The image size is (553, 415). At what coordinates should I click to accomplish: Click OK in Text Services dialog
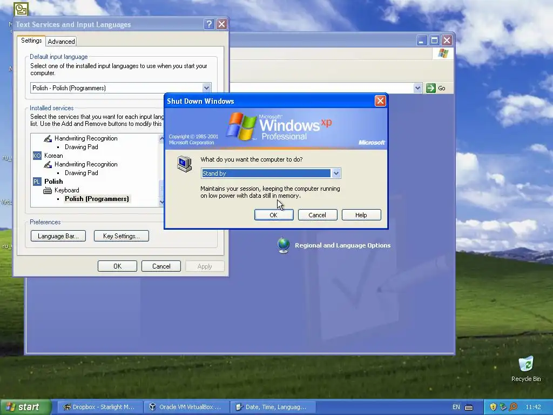(117, 266)
